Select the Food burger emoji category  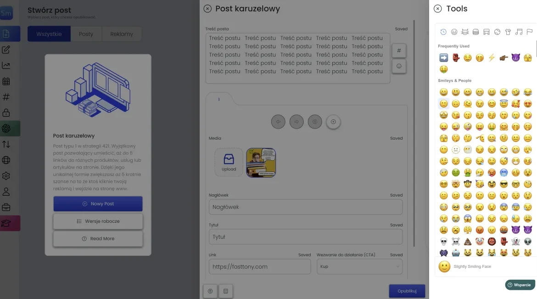point(475,32)
